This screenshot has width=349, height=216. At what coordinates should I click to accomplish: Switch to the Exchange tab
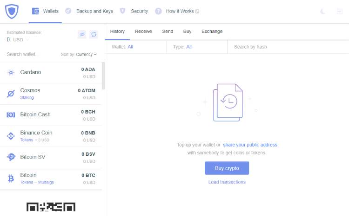[x=212, y=31]
